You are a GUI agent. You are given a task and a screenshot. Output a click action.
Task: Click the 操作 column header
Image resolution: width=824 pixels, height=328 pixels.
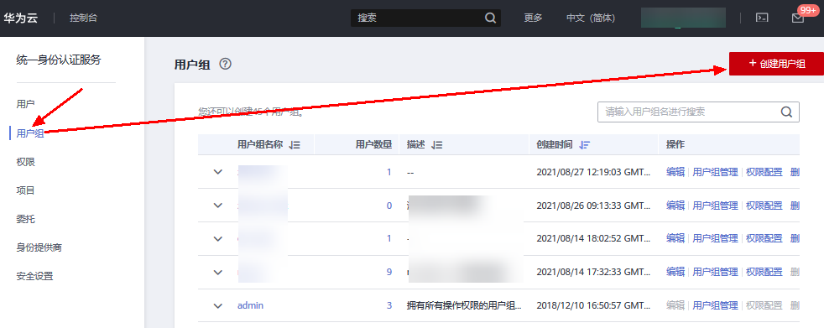[675, 145]
